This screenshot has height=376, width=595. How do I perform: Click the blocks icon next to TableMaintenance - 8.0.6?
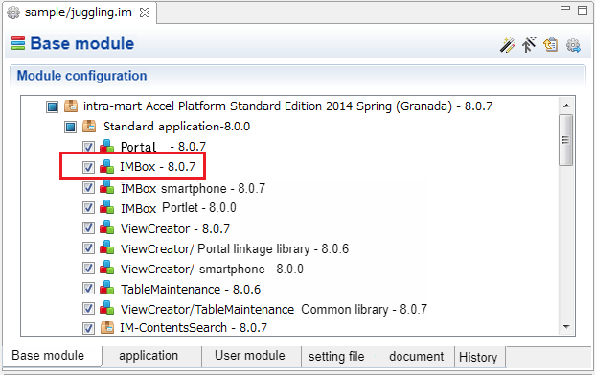107,289
